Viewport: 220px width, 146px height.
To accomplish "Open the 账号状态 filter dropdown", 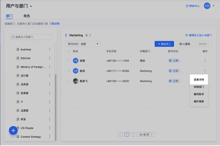I will pos(83,44).
